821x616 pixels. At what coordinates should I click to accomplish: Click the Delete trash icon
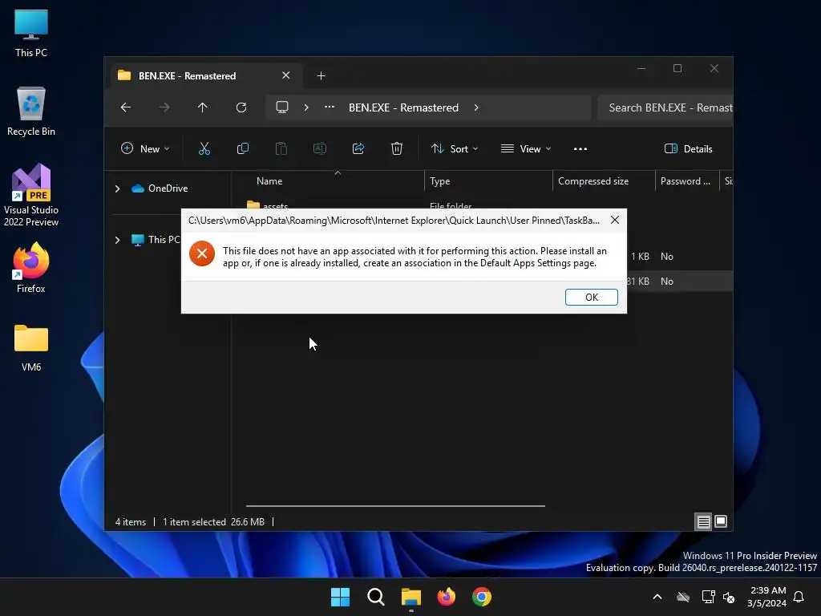[396, 148]
